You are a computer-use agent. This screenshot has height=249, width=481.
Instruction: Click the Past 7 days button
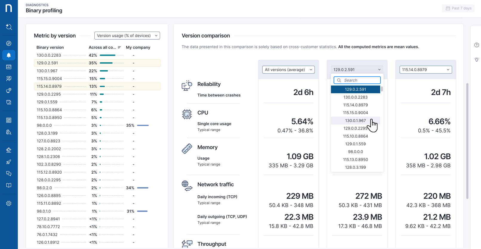tap(458, 8)
